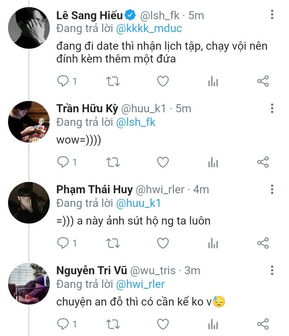This screenshot has width=289, height=336.
Task: Open more options for Lê Sang Hiếu's tweet
Action: coord(272,15)
